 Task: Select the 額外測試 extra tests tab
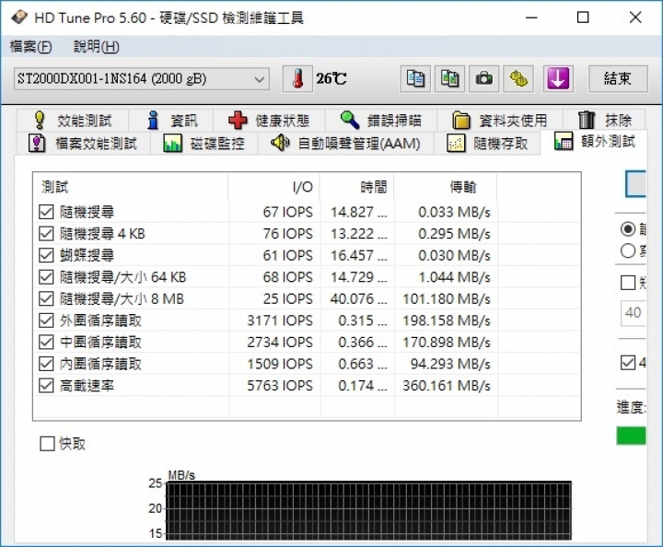click(594, 142)
